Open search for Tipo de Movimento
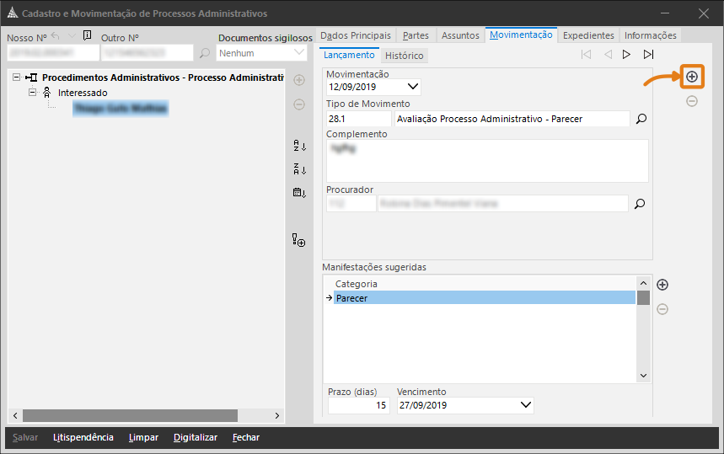This screenshot has height=454, width=724. [x=641, y=119]
